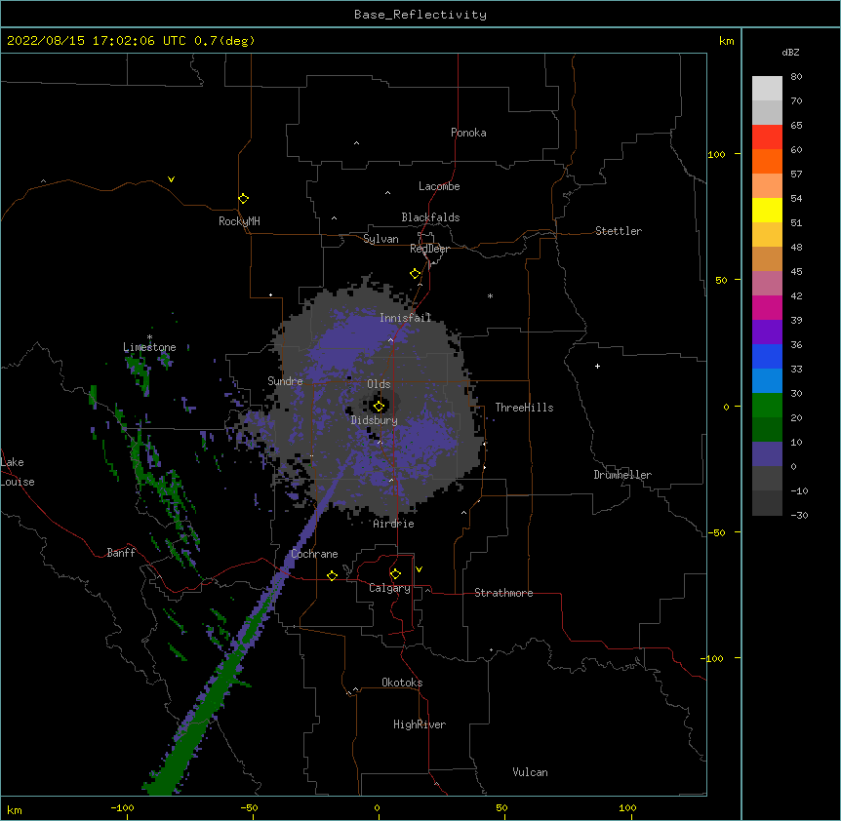The width and height of the screenshot is (841, 821).
Task: Click the Limestone label
Action: [x=149, y=347]
